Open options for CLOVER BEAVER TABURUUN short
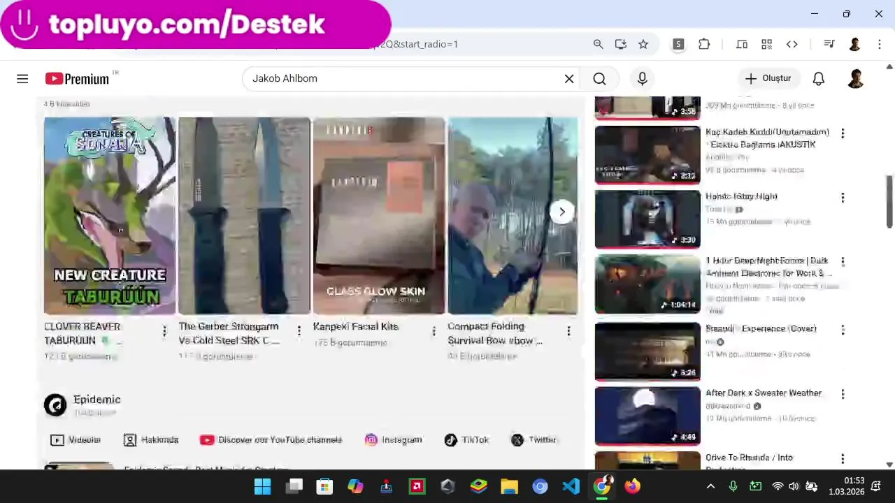Image resolution: width=895 pixels, height=503 pixels. click(x=164, y=331)
